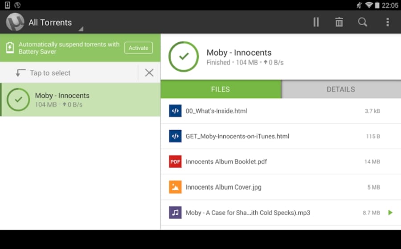The image size is (401, 249).
Task: Select the Moby - Innocents torrent in list
Action: click(80, 100)
